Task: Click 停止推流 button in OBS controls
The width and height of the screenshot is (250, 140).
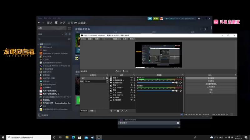Action: pyautogui.click(x=211, y=78)
